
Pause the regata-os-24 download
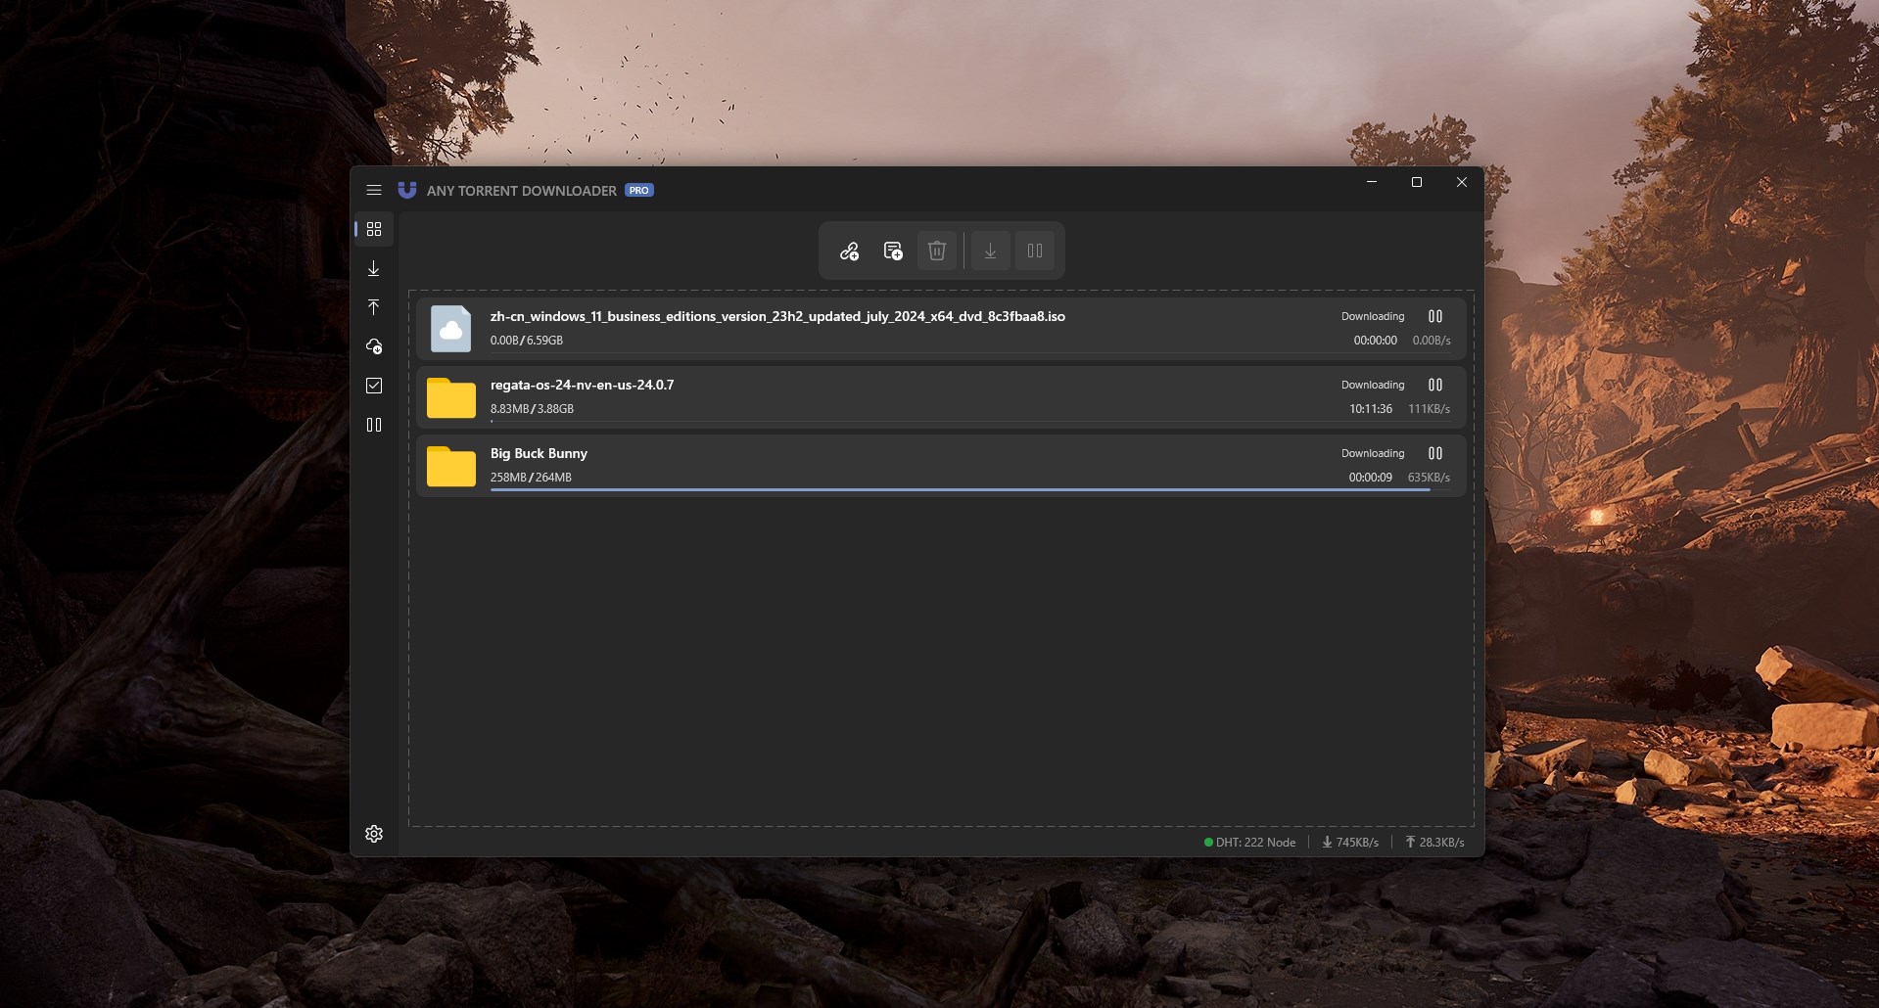click(x=1435, y=385)
